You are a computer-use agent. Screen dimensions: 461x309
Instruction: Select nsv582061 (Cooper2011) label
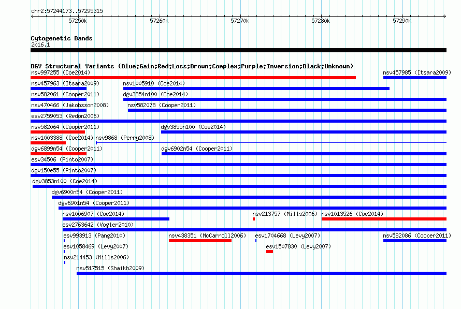65,94
